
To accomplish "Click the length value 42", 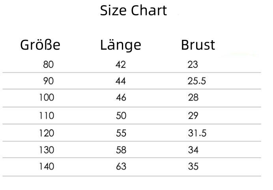I will [121, 64].
